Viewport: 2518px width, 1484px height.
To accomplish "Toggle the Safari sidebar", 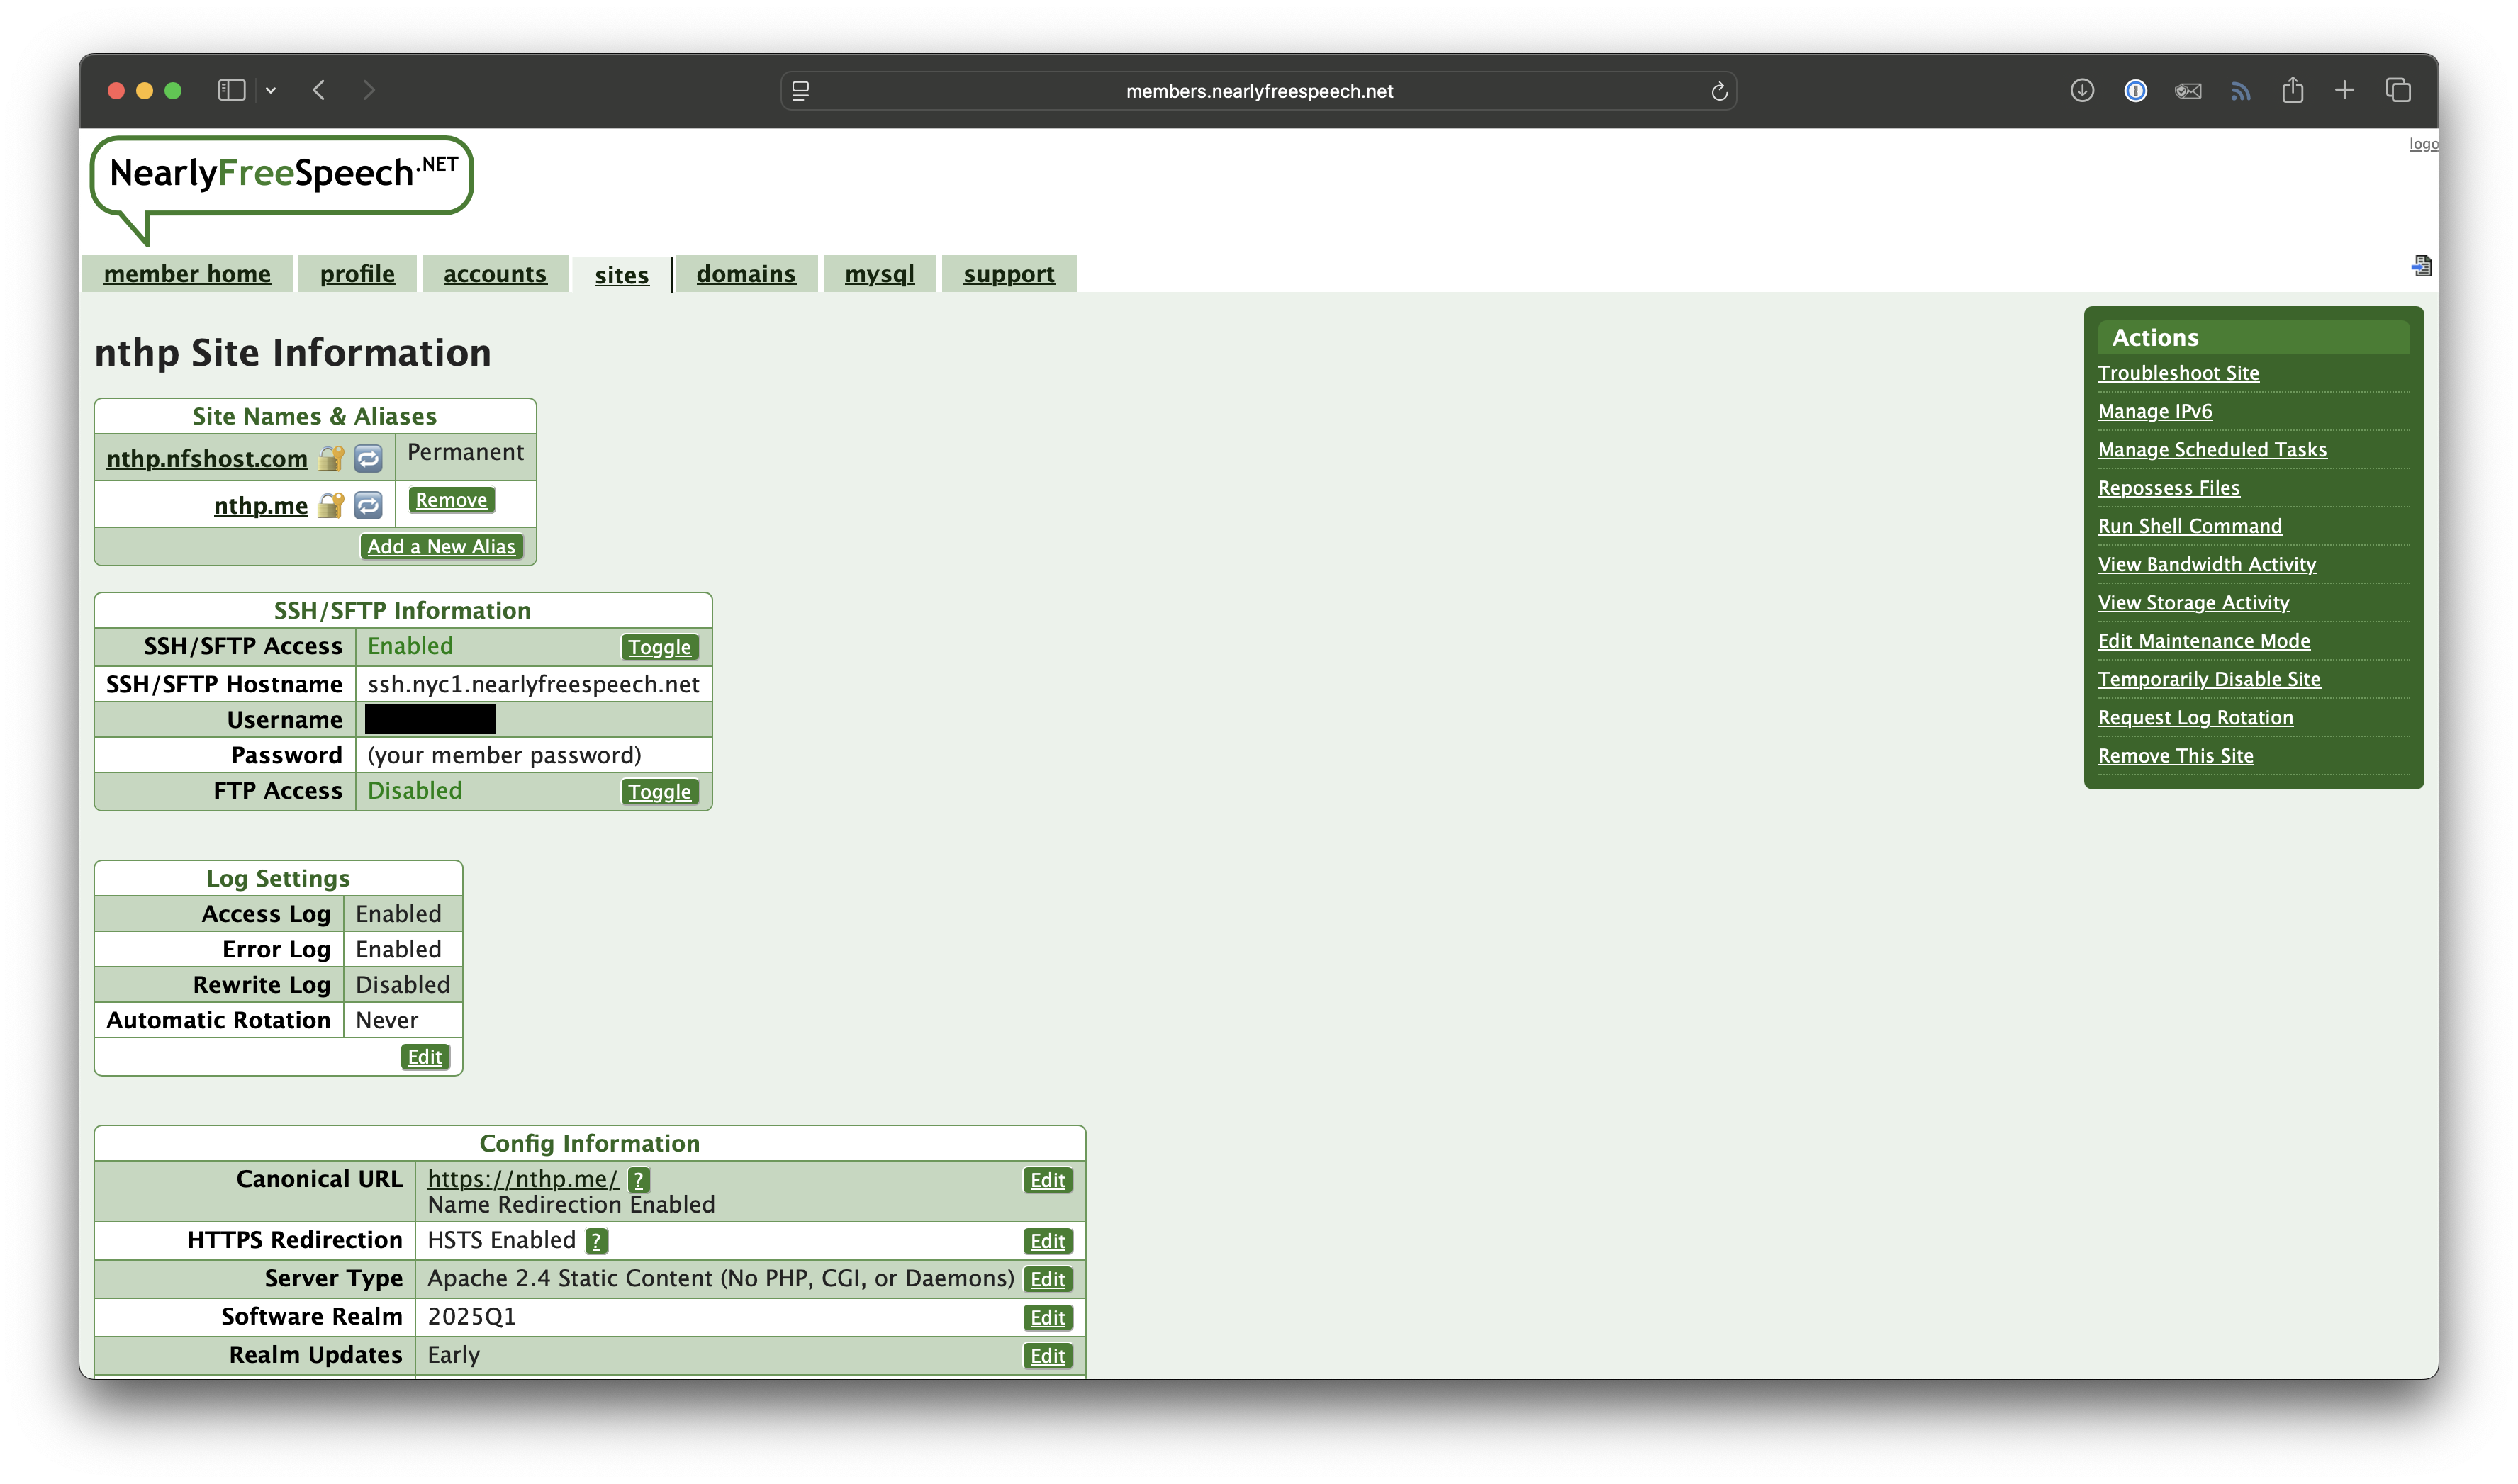I will 231,91.
